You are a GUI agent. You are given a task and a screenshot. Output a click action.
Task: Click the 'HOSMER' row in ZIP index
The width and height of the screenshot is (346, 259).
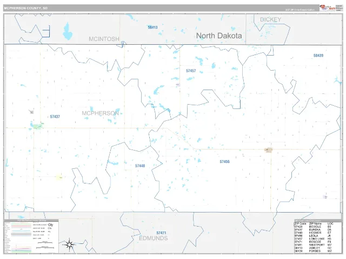tap(314, 233)
